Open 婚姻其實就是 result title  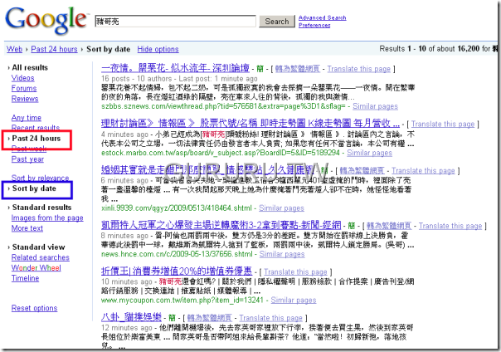(207, 169)
